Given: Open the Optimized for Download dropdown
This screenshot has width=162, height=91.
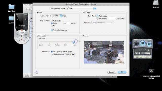Looking at the screenshot, I should (x=105, y=22).
